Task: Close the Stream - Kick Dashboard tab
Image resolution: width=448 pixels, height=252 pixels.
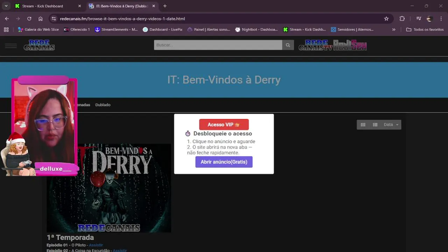Action: click(x=79, y=6)
